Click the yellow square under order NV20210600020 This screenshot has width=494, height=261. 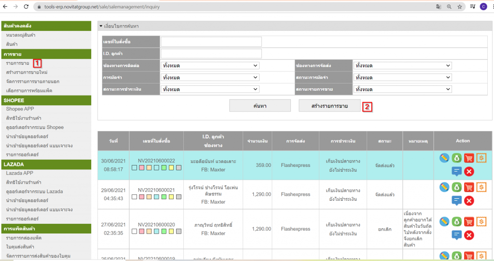171,232
